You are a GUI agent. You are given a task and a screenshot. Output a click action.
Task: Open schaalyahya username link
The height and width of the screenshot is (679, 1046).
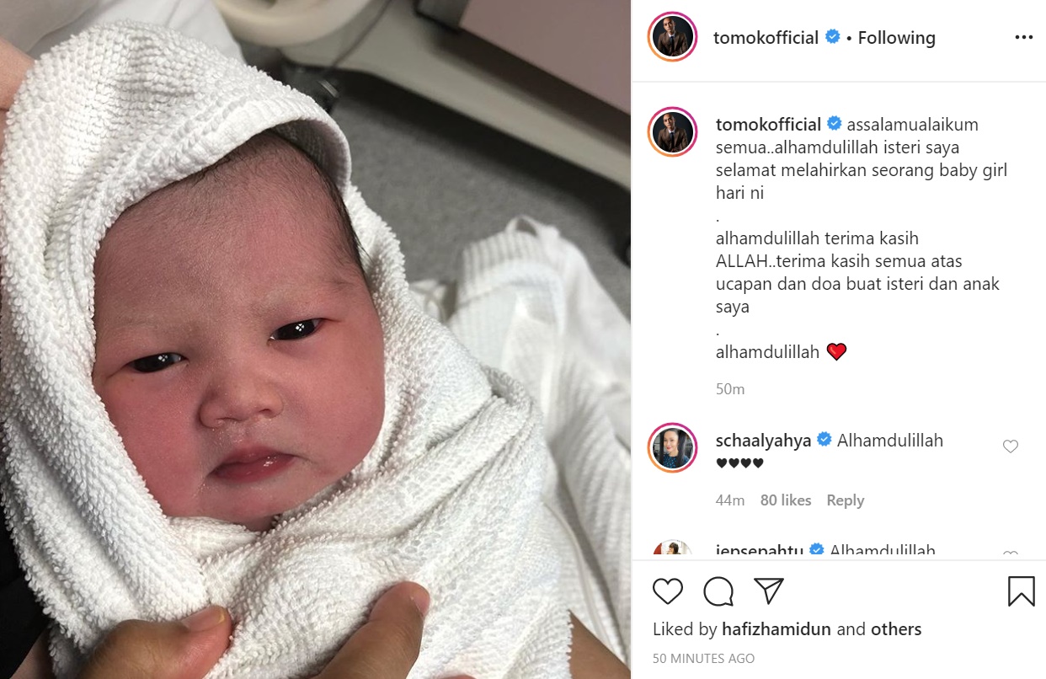point(763,441)
